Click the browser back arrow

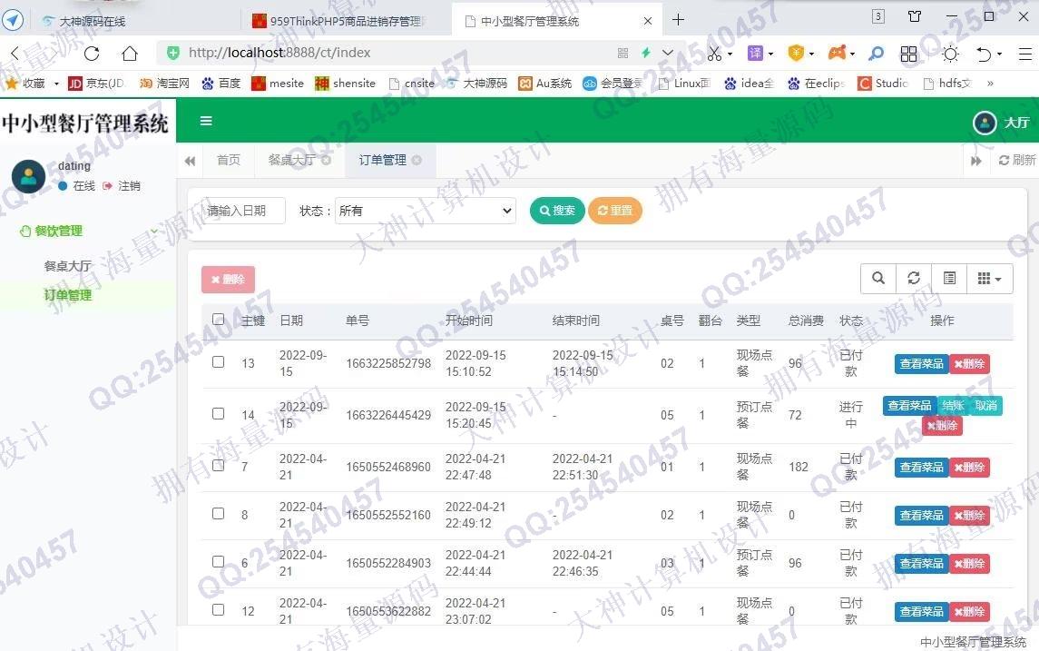(x=15, y=53)
